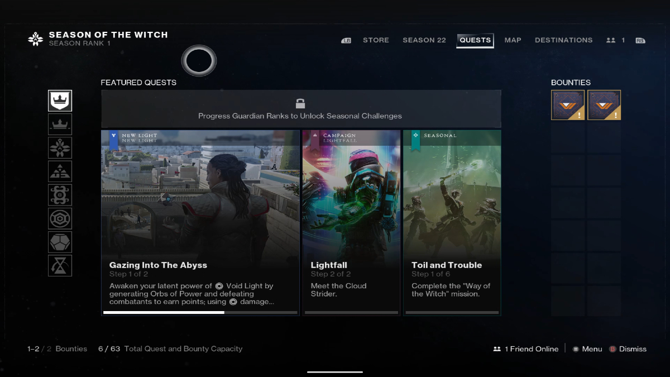Click the pyramid-shaped quest category icon
The height and width of the screenshot is (377, 670).
click(x=60, y=171)
